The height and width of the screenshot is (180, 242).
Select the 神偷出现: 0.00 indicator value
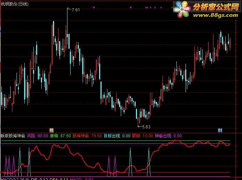tap(168, 136)
